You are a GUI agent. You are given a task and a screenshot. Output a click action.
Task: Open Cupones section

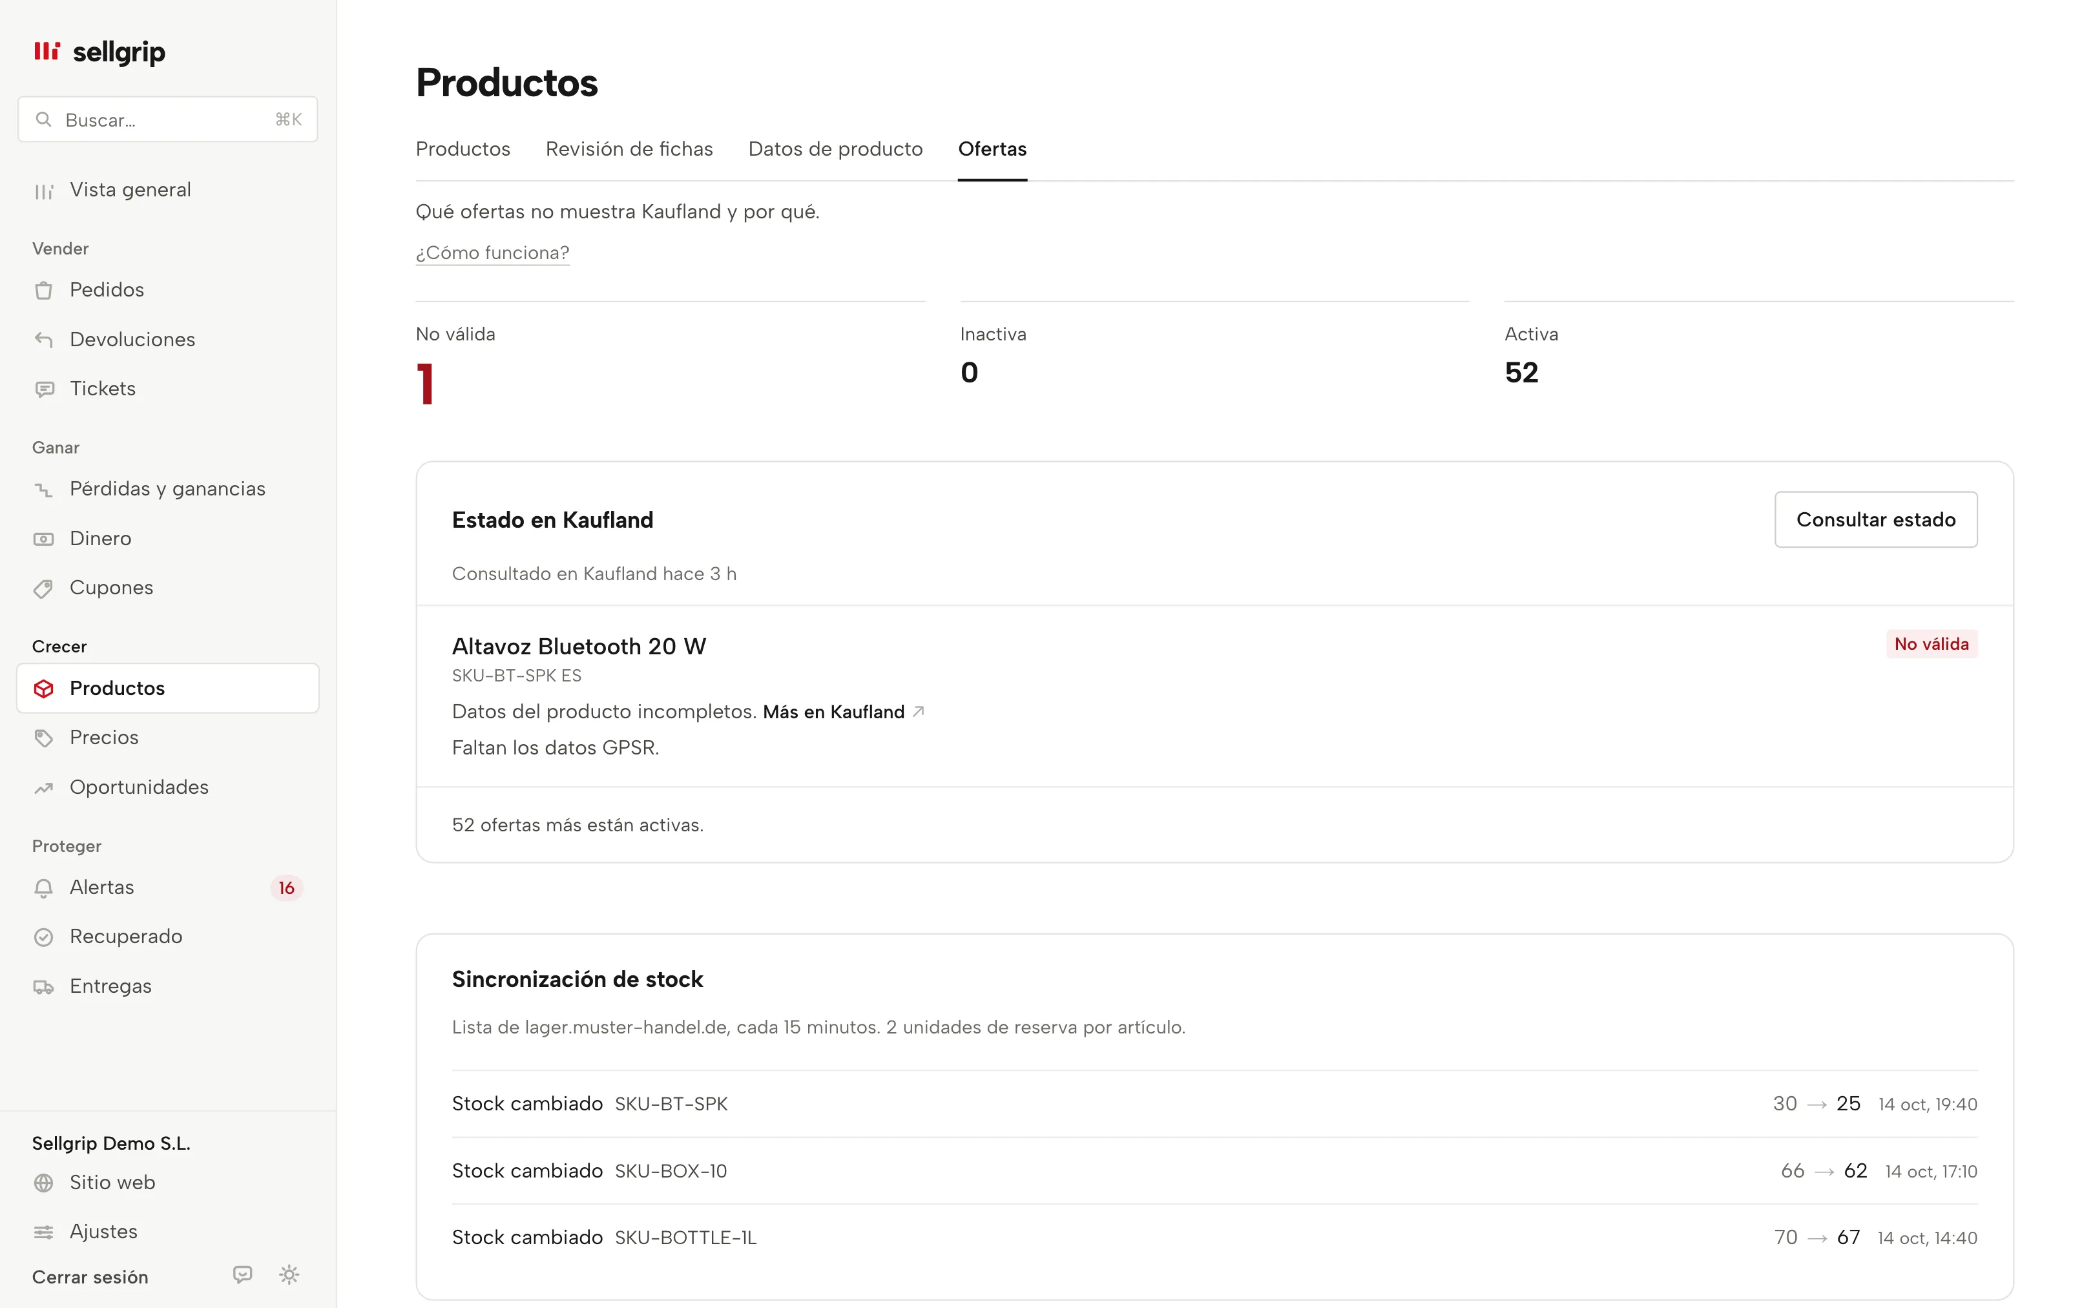tap(168, 588)
